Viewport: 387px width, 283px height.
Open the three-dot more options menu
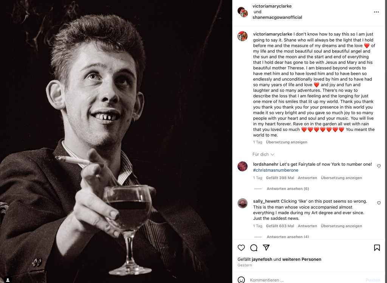pyautogui.click(x=376, y=12)
